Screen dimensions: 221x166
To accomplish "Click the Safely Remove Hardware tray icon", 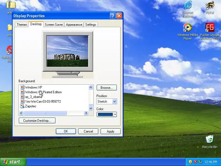I will pyautogui.click(x=200, y=162).
